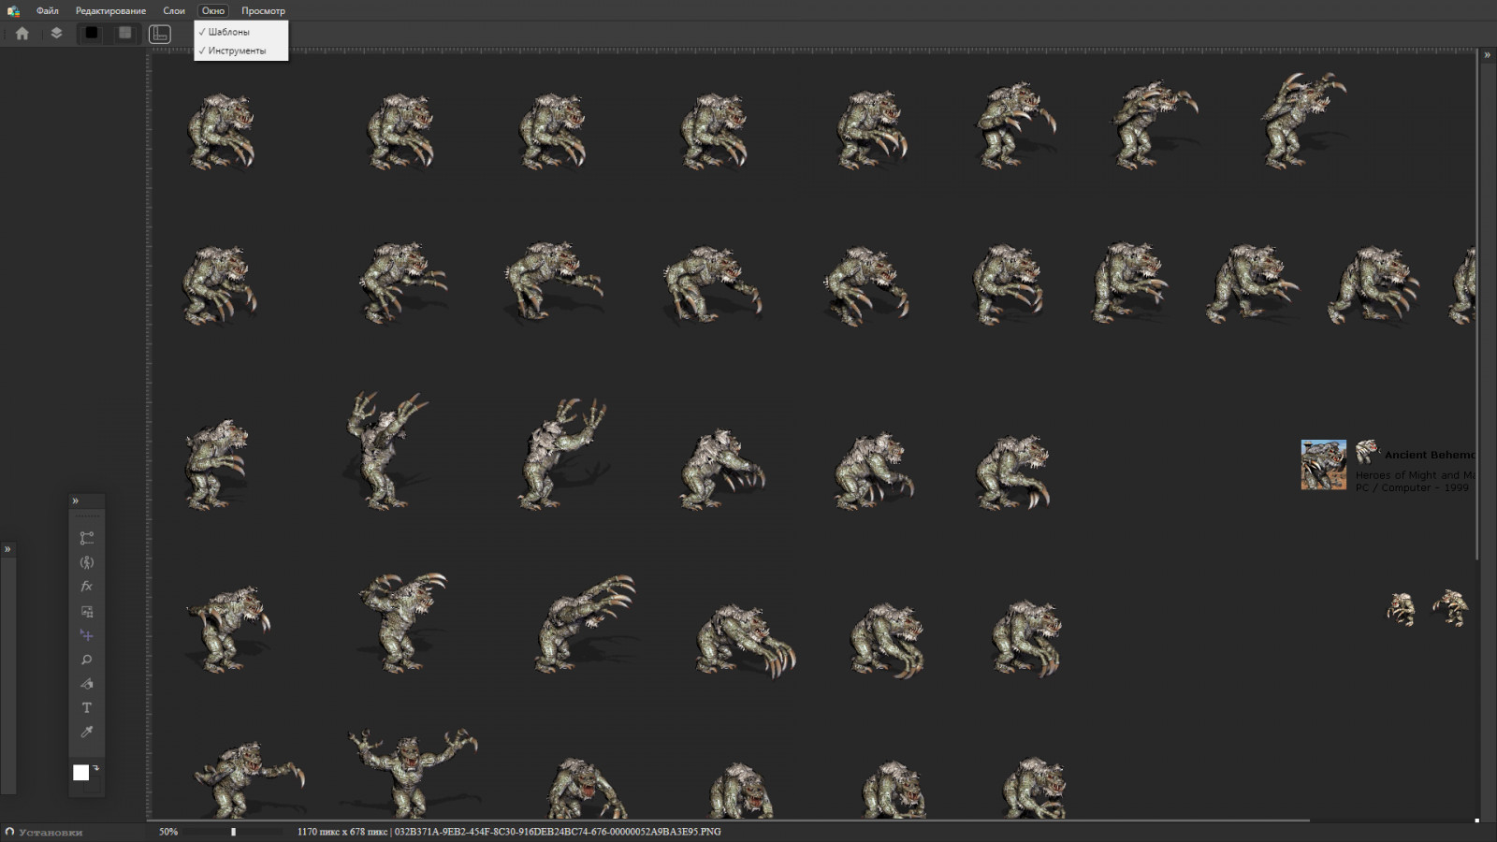Uncheck Шаблоны in the Окно menu
1497x842 pixels.
click(241, 32)
